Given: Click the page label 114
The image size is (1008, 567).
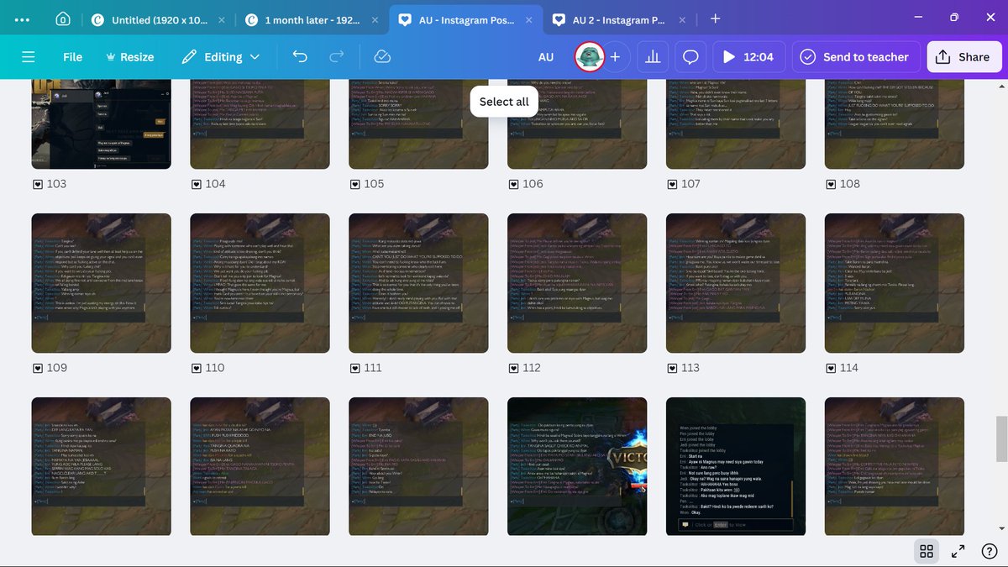Looking at the screenshot, I should [x=849, y=368].
